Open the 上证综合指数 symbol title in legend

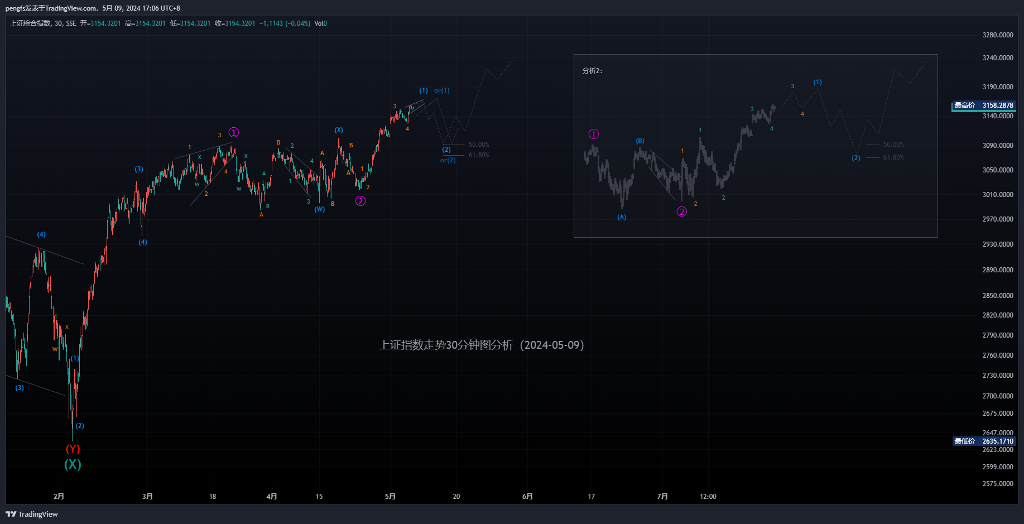[30, 23]
